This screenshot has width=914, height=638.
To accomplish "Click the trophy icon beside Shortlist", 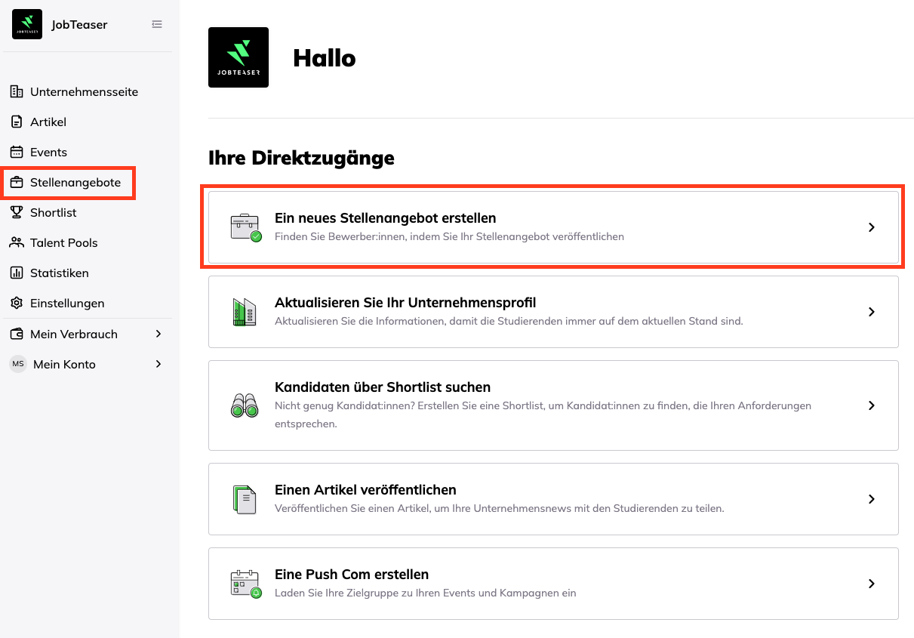I will 17,212.
